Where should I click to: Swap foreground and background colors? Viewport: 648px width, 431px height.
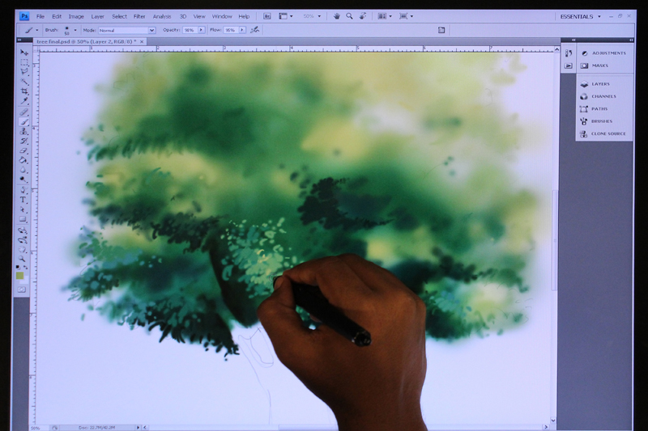coord(26,268)
